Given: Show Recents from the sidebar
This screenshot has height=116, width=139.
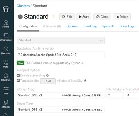Looking at the screenshot, I should pos(6,51).
